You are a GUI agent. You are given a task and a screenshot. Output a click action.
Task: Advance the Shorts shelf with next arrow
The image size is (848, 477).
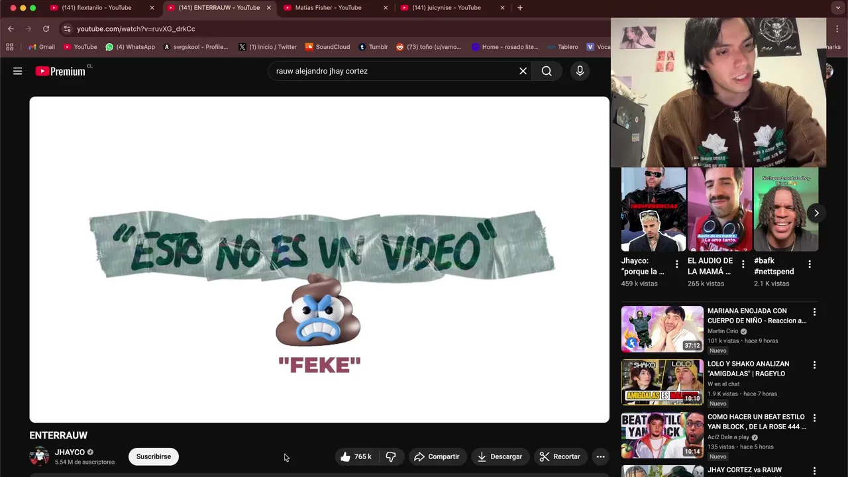pos(816,213)
